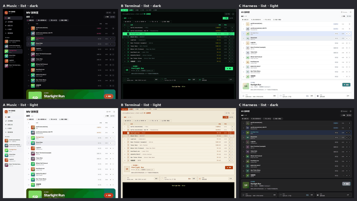Switch to 网格 view in C Harness dark
The width and height of the screenshot is (357, 201).
click(350, 115)
